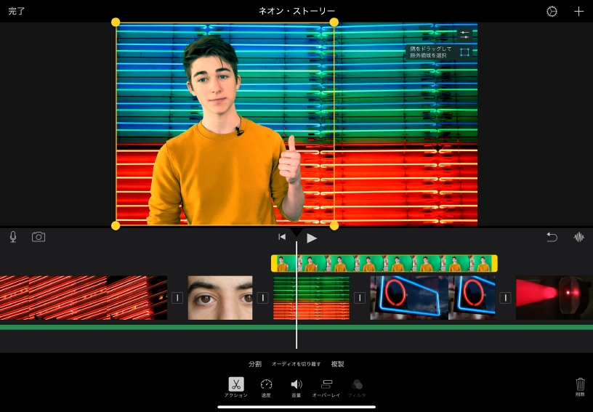593x412 pixels.
Task: Tap the undo arrow icon
Action: [x=552, y=237]
